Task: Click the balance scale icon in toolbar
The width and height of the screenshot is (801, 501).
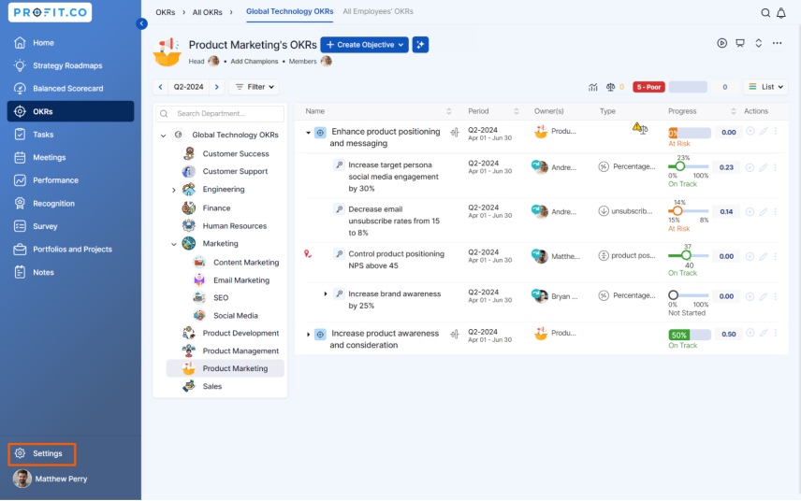Action: click(x=610, y=87)
